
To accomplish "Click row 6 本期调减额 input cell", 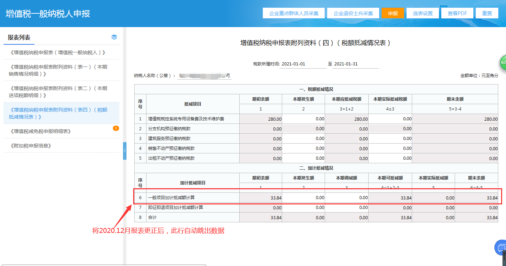I will (346, 198).
